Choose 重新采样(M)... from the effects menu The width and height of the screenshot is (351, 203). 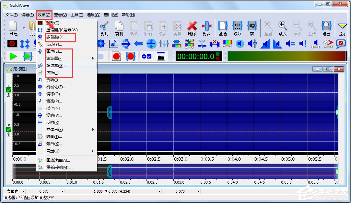[x=67, y=167]
